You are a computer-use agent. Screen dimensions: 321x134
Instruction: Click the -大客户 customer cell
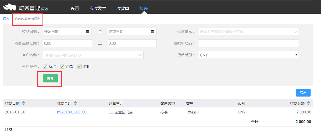(x=193, y=112)
